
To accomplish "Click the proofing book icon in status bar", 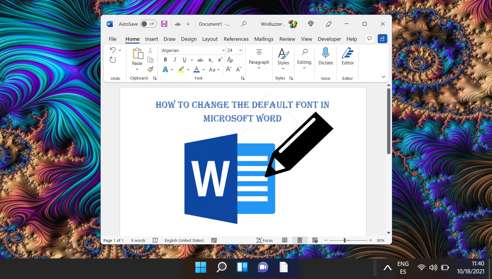I will [155, 241].
